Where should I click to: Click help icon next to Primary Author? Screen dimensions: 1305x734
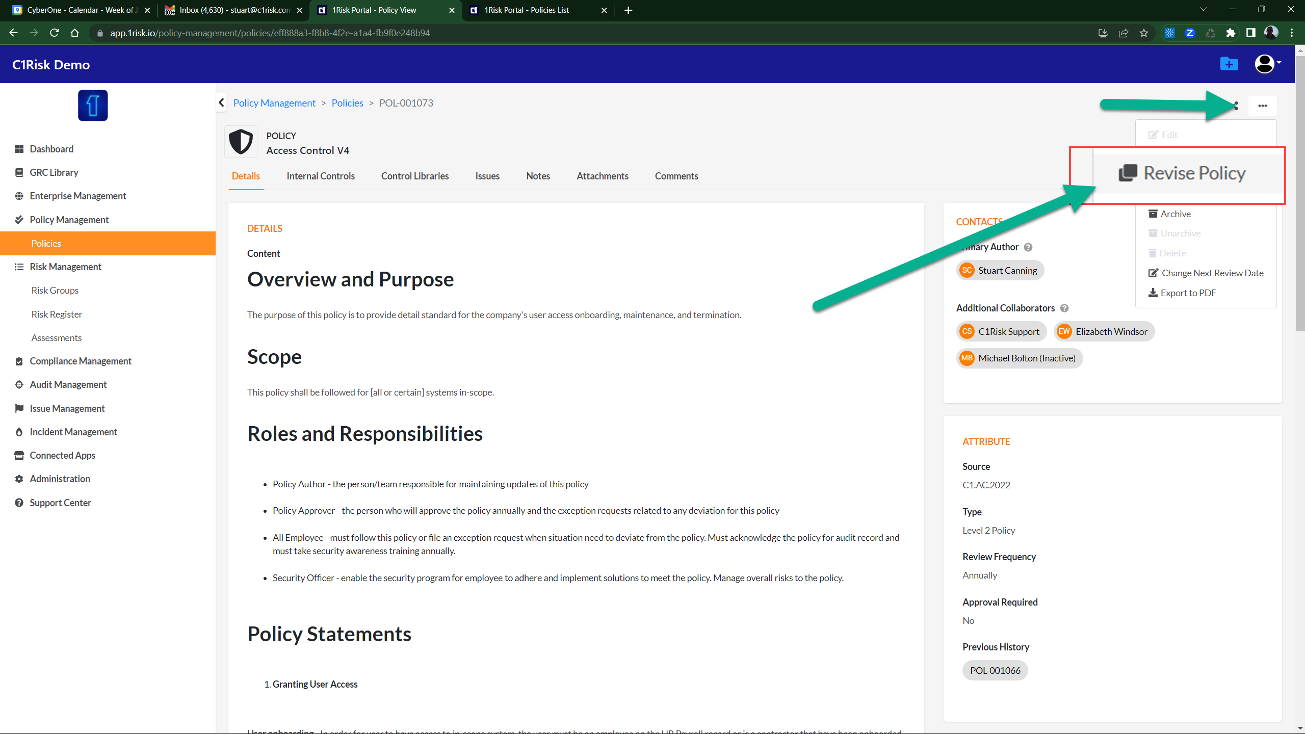(x=1028, y=247)
